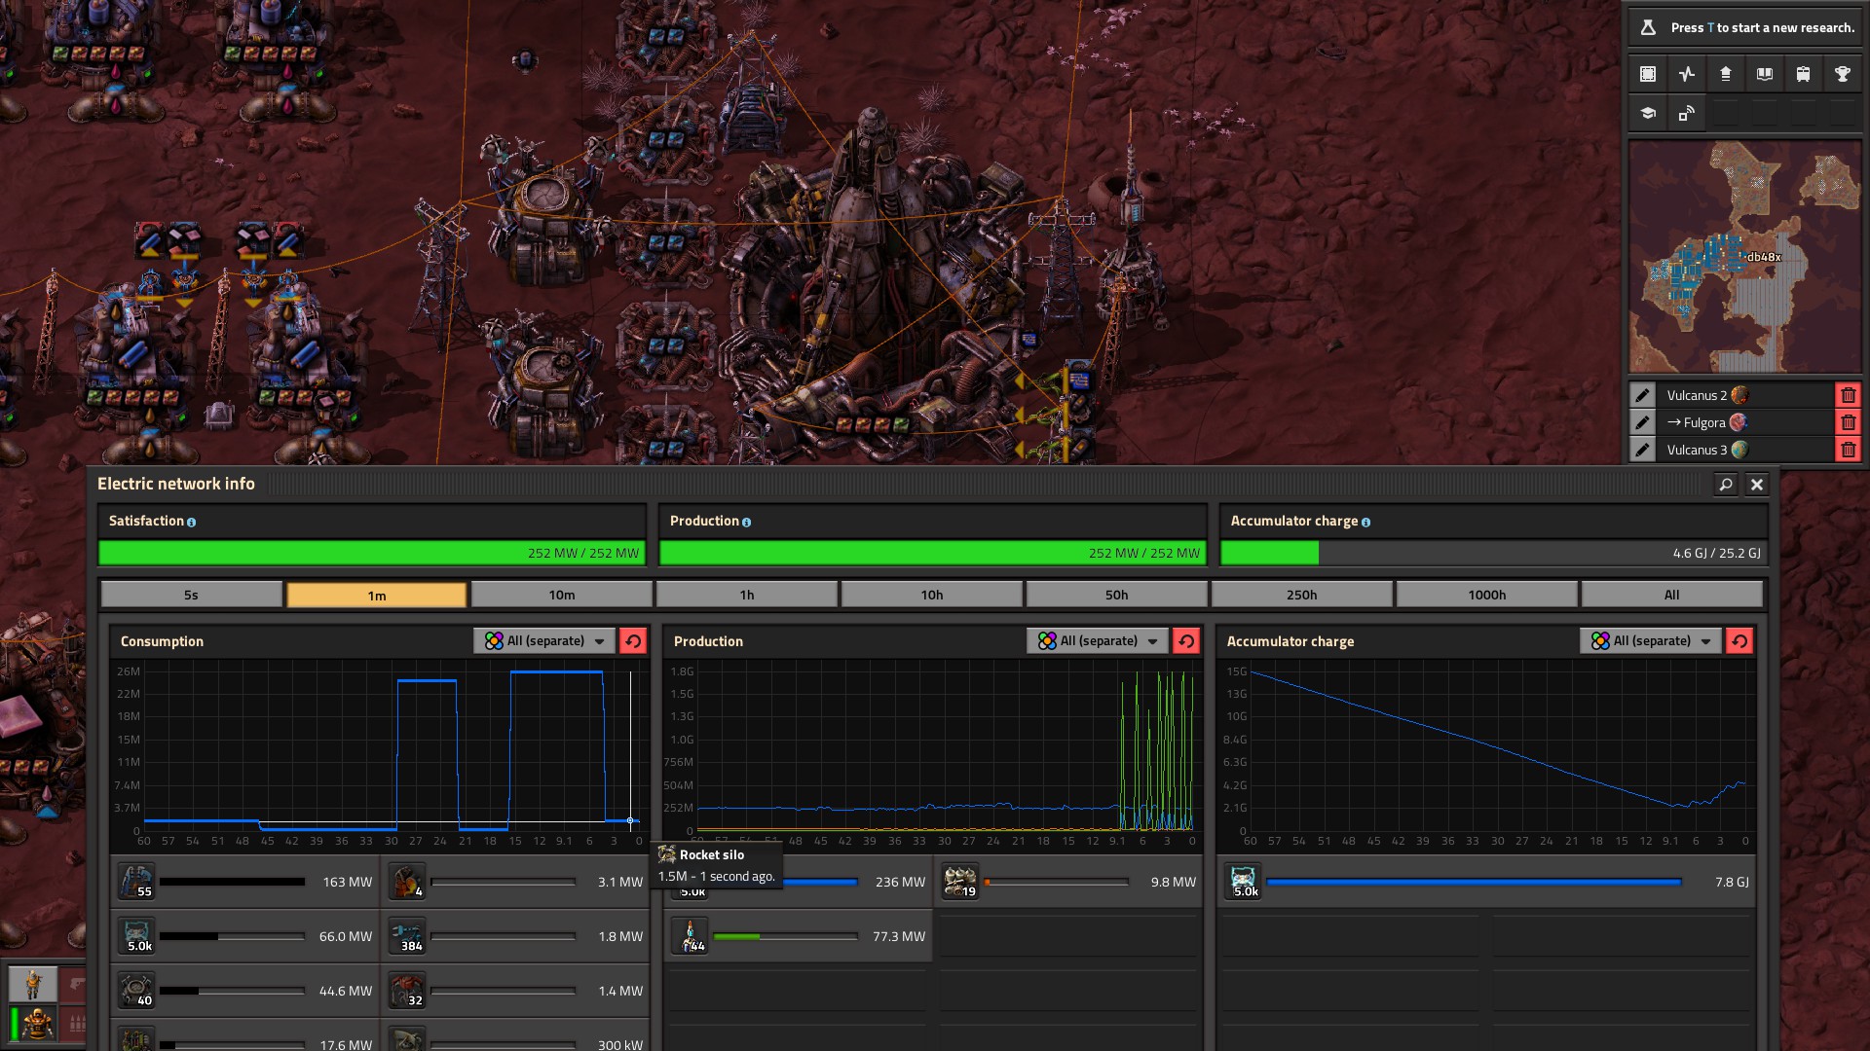Click the research flask icon
The width and height of the screenshot is (1870, 1051).
point(1648,27)
